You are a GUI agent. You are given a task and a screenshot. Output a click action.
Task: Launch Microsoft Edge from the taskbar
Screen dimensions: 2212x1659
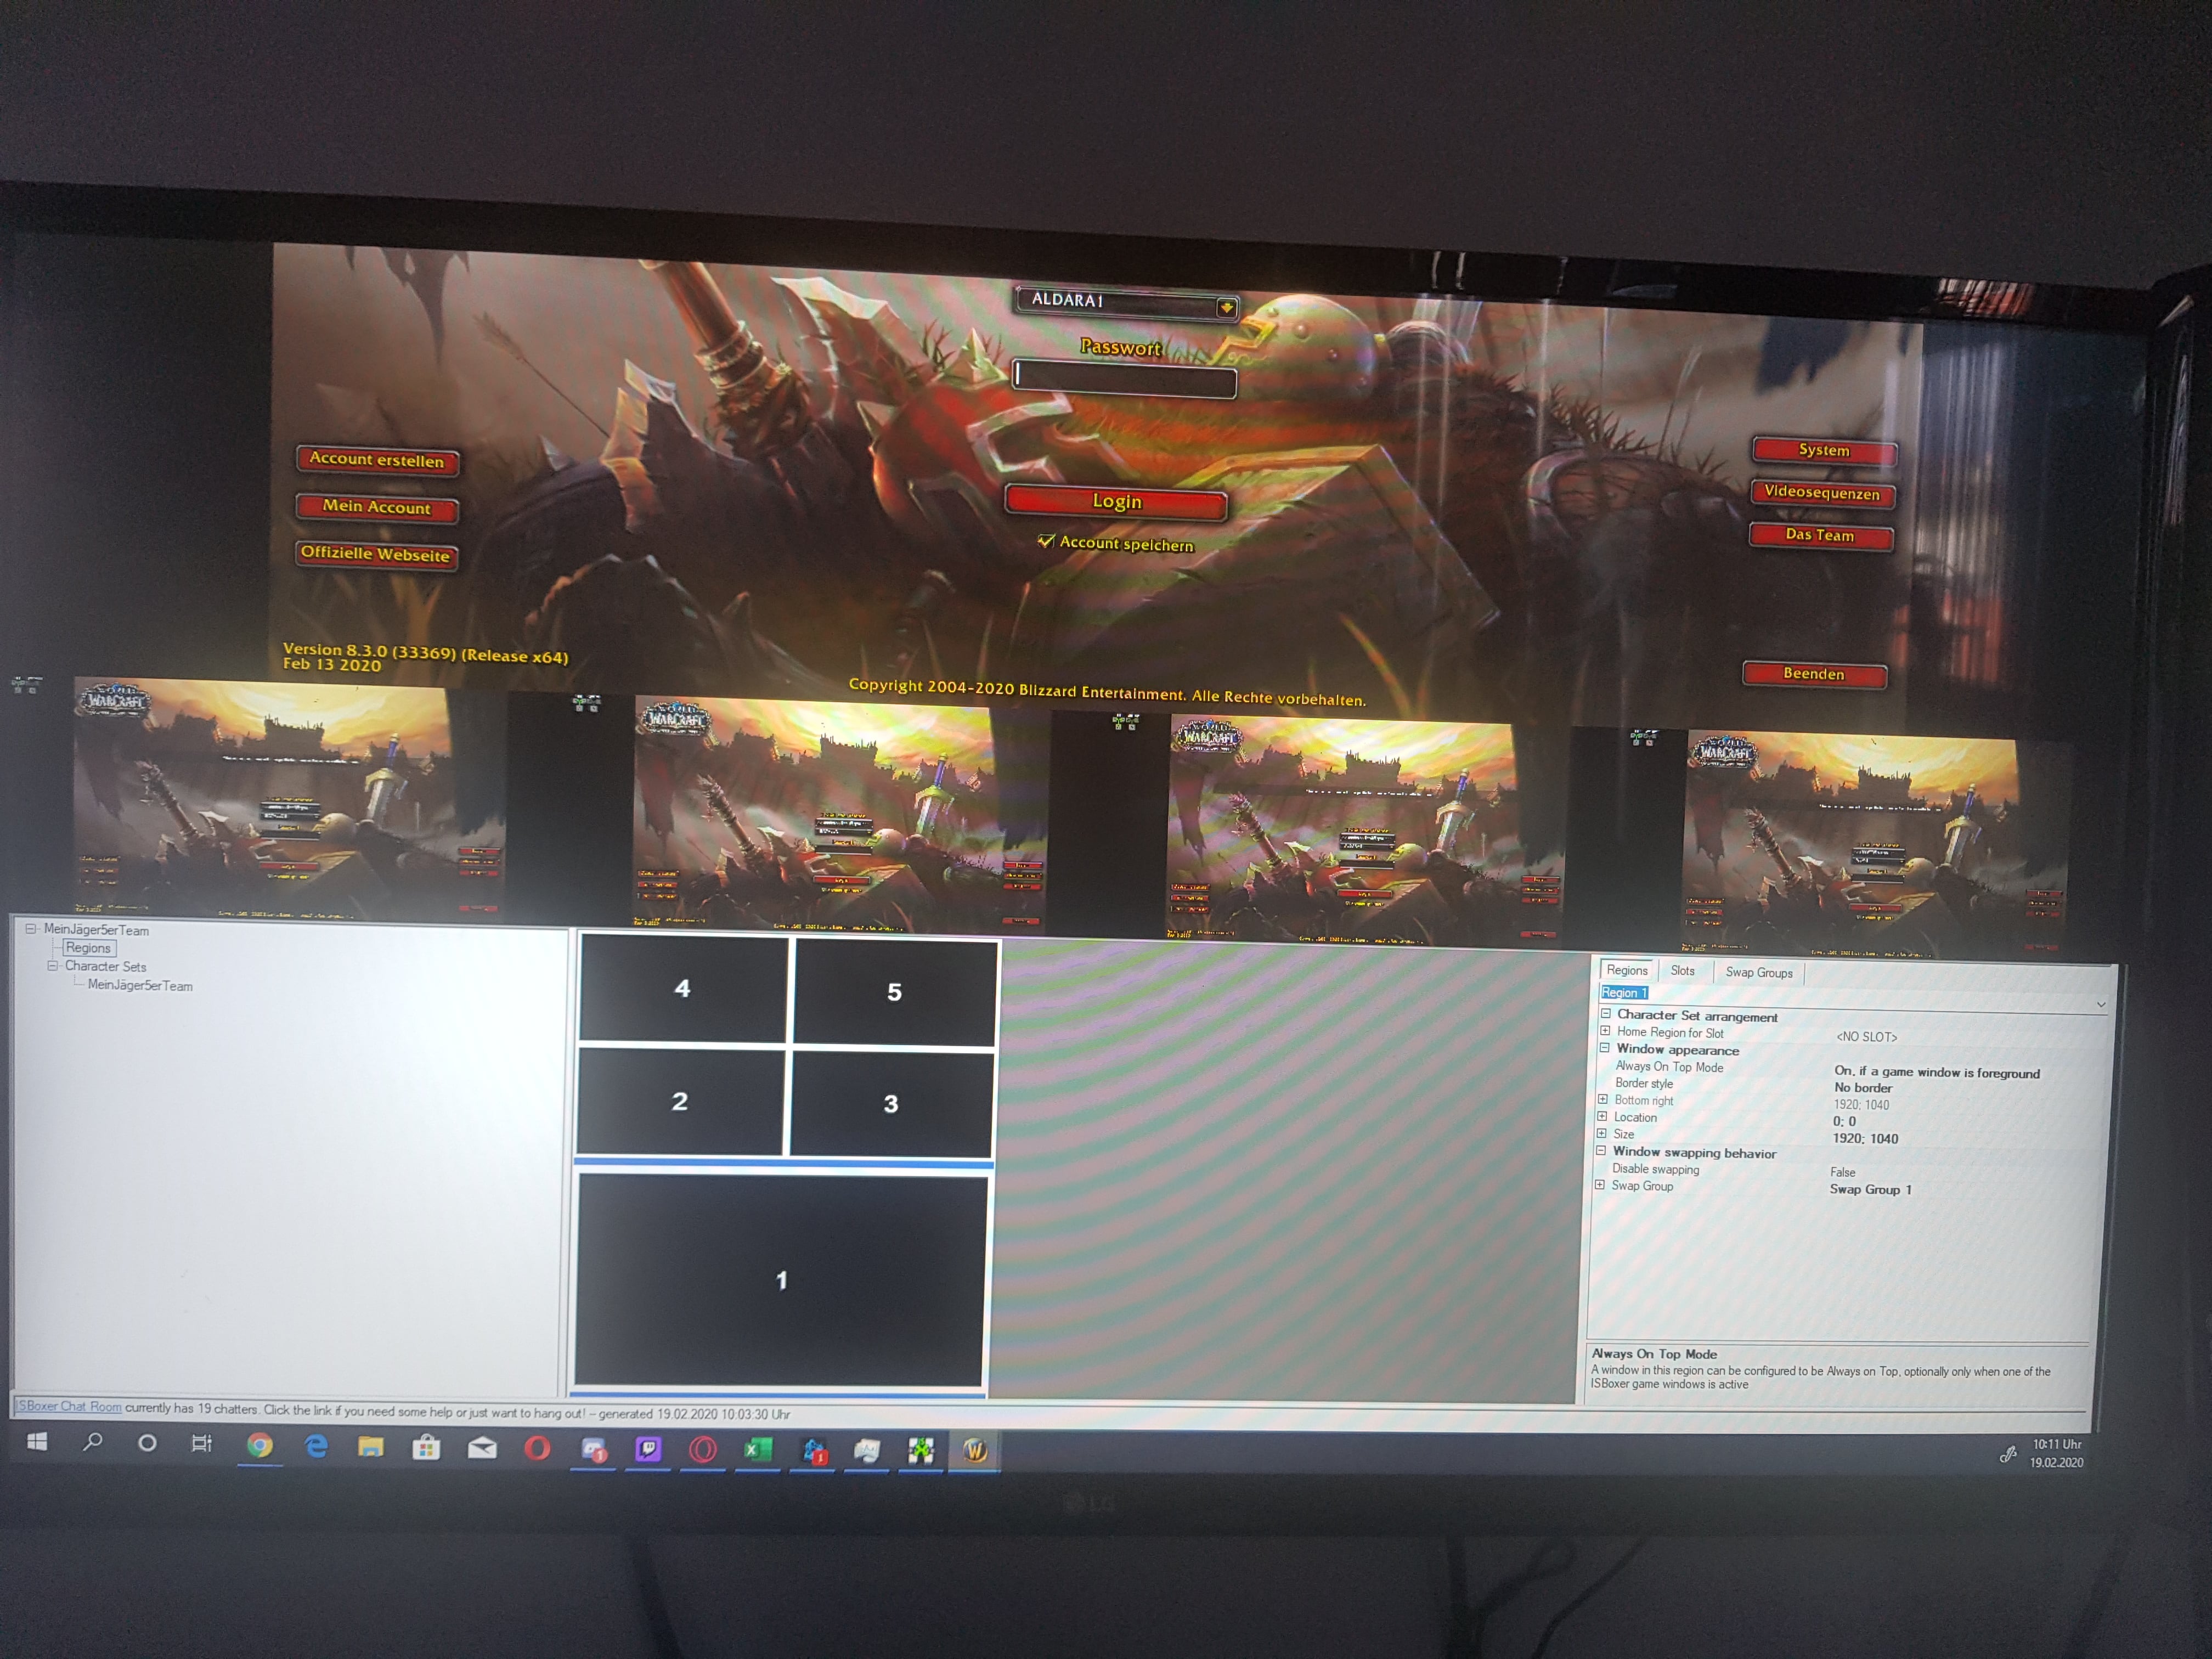click(316, 1446)
